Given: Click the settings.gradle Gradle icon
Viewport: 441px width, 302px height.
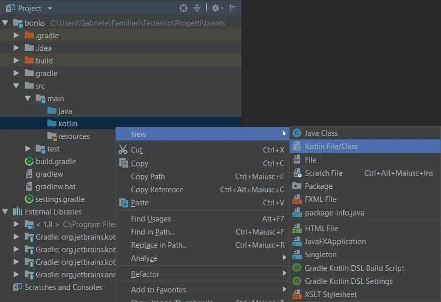Looking at the screenshot, I should 29,199.
